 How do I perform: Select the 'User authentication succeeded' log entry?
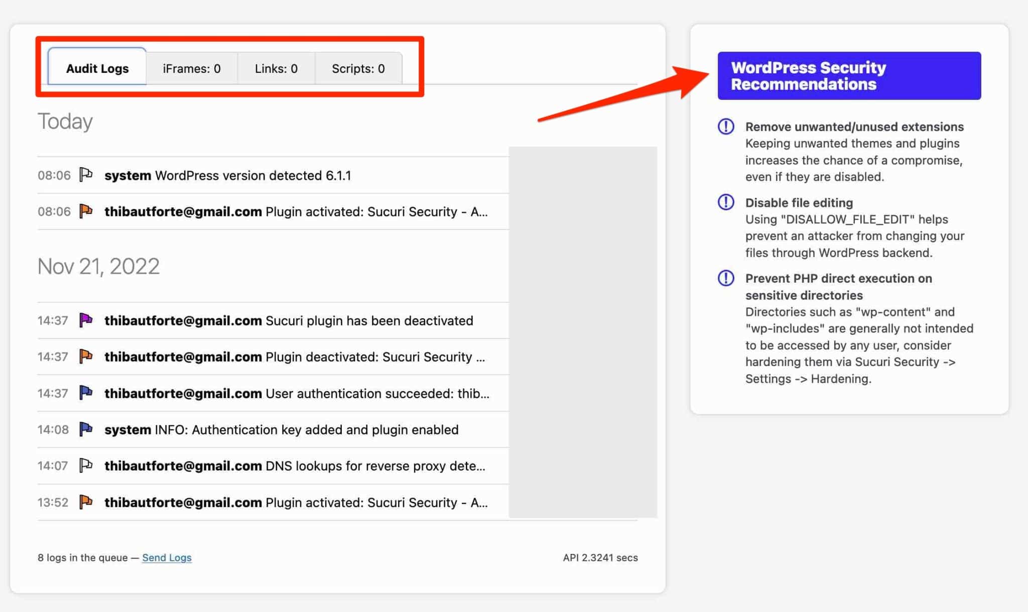coord(273,393)
